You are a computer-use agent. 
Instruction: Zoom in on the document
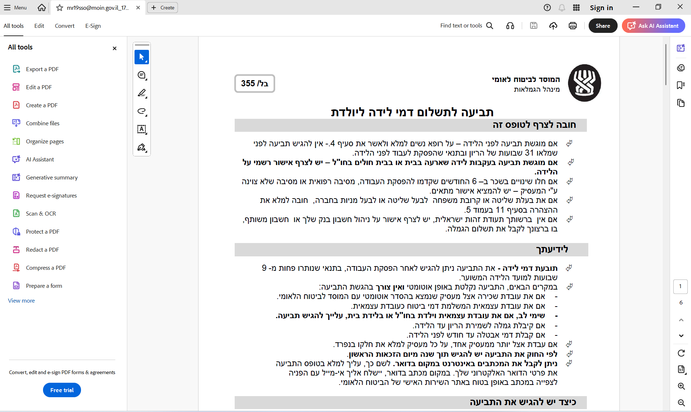682,386
